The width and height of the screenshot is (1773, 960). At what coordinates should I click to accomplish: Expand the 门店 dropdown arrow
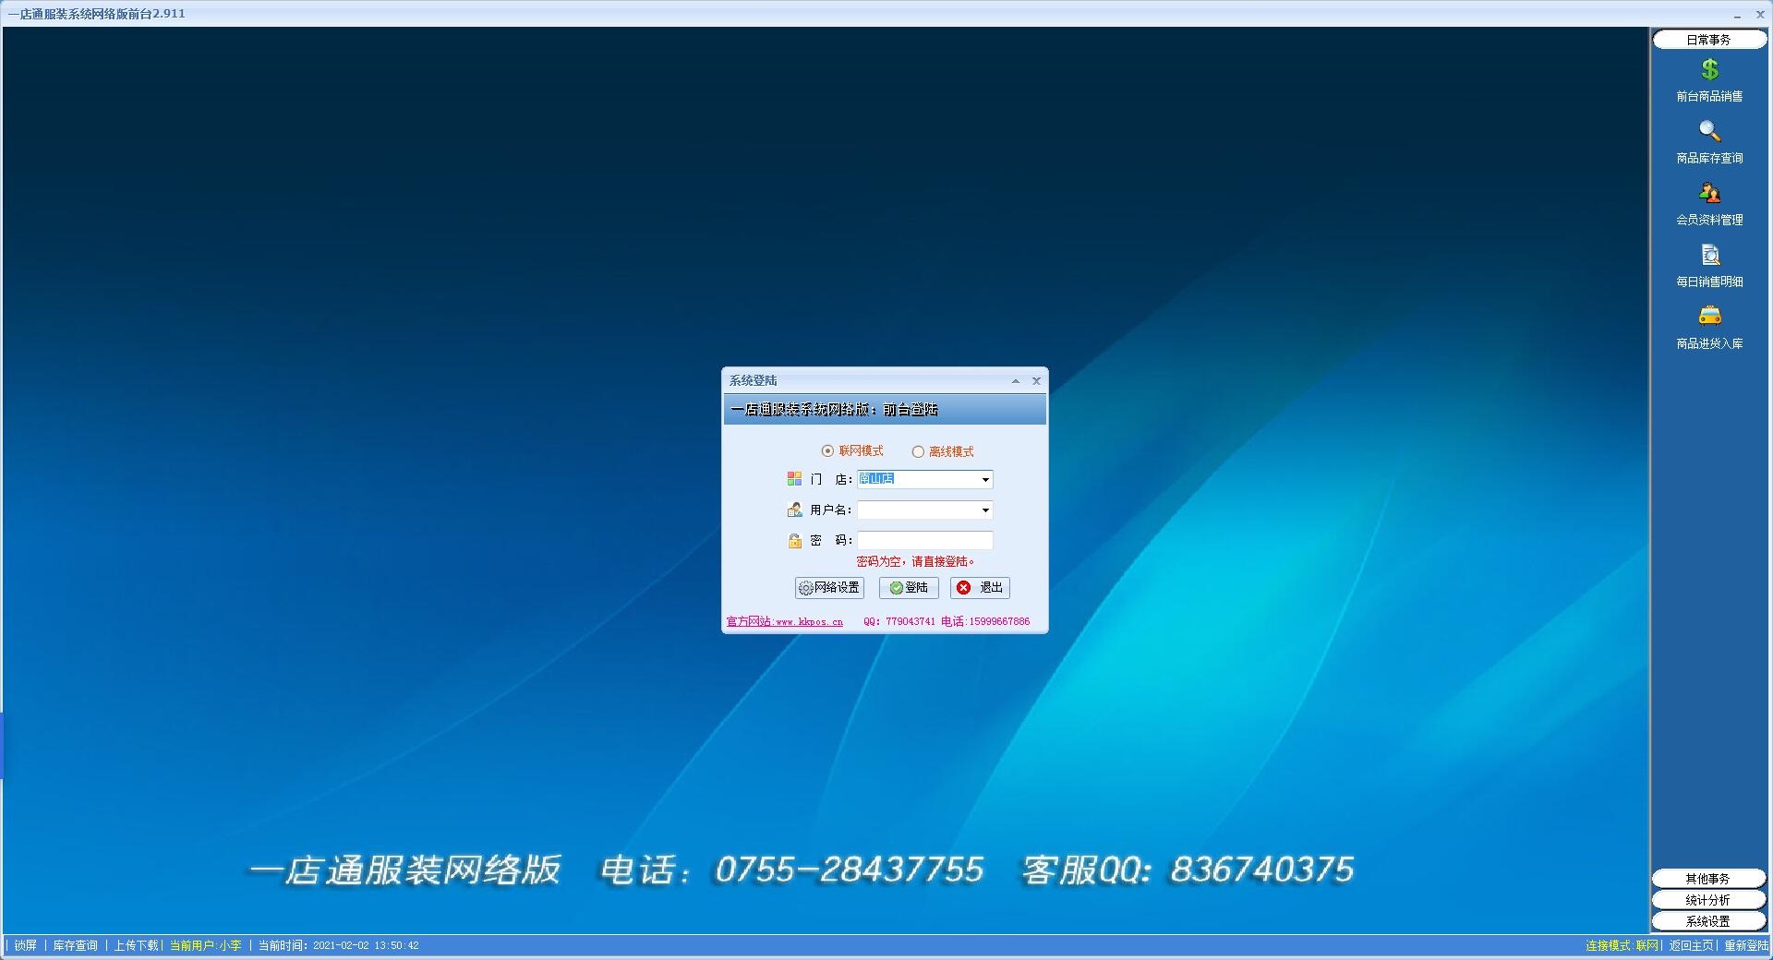pos(985,480)
